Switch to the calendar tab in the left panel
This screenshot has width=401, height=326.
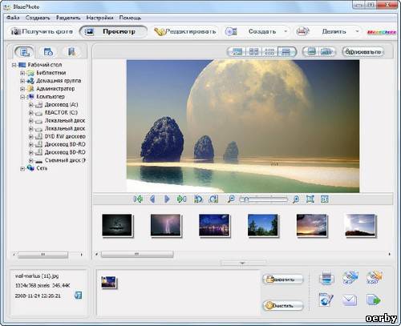(x=48, y=52)
